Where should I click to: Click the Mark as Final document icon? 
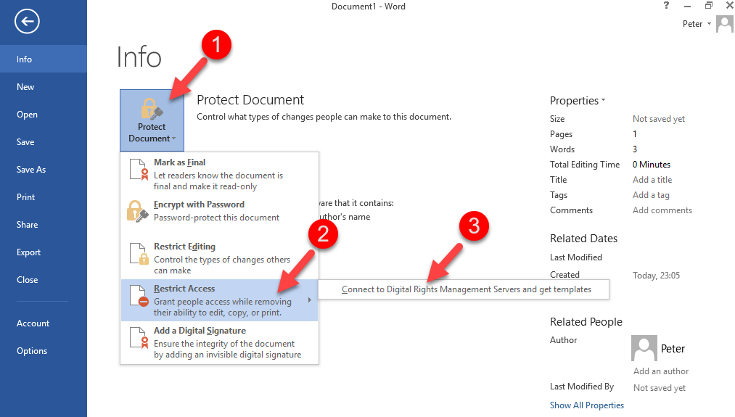[x=139, y=170]
